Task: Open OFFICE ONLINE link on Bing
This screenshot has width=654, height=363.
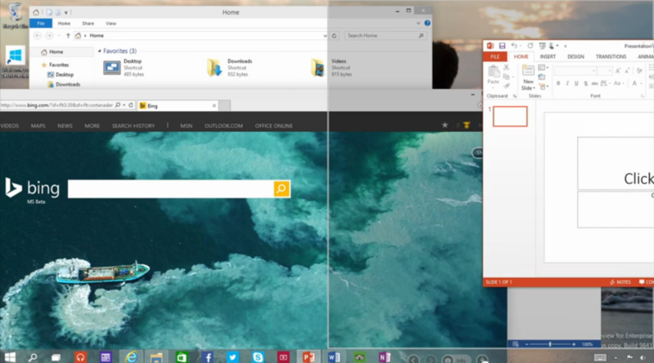Action: point(274,126)
